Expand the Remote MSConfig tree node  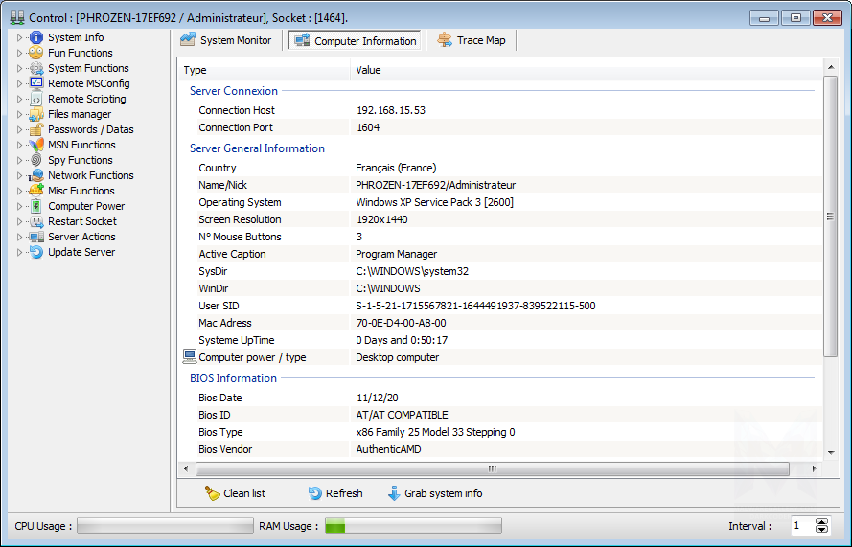(x=19, y=83)
